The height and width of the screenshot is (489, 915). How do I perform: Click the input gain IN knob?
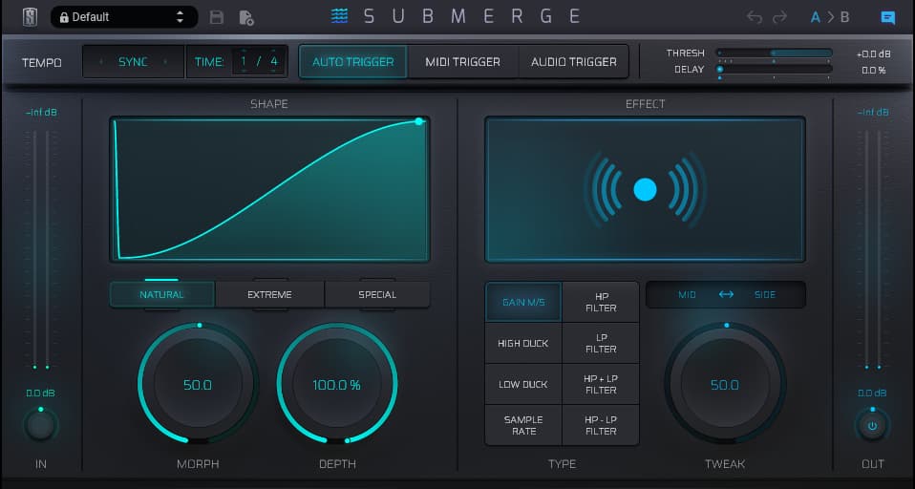click(x=40, y=425)
